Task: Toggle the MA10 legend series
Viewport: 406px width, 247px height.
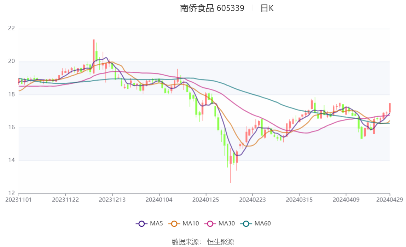Action: pos(184,223)
